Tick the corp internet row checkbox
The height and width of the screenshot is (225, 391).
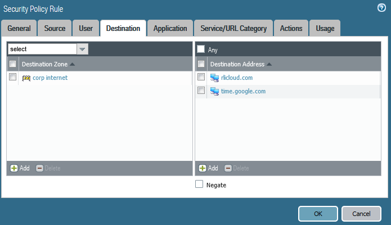pyautogui.click(x=13, y=77)
